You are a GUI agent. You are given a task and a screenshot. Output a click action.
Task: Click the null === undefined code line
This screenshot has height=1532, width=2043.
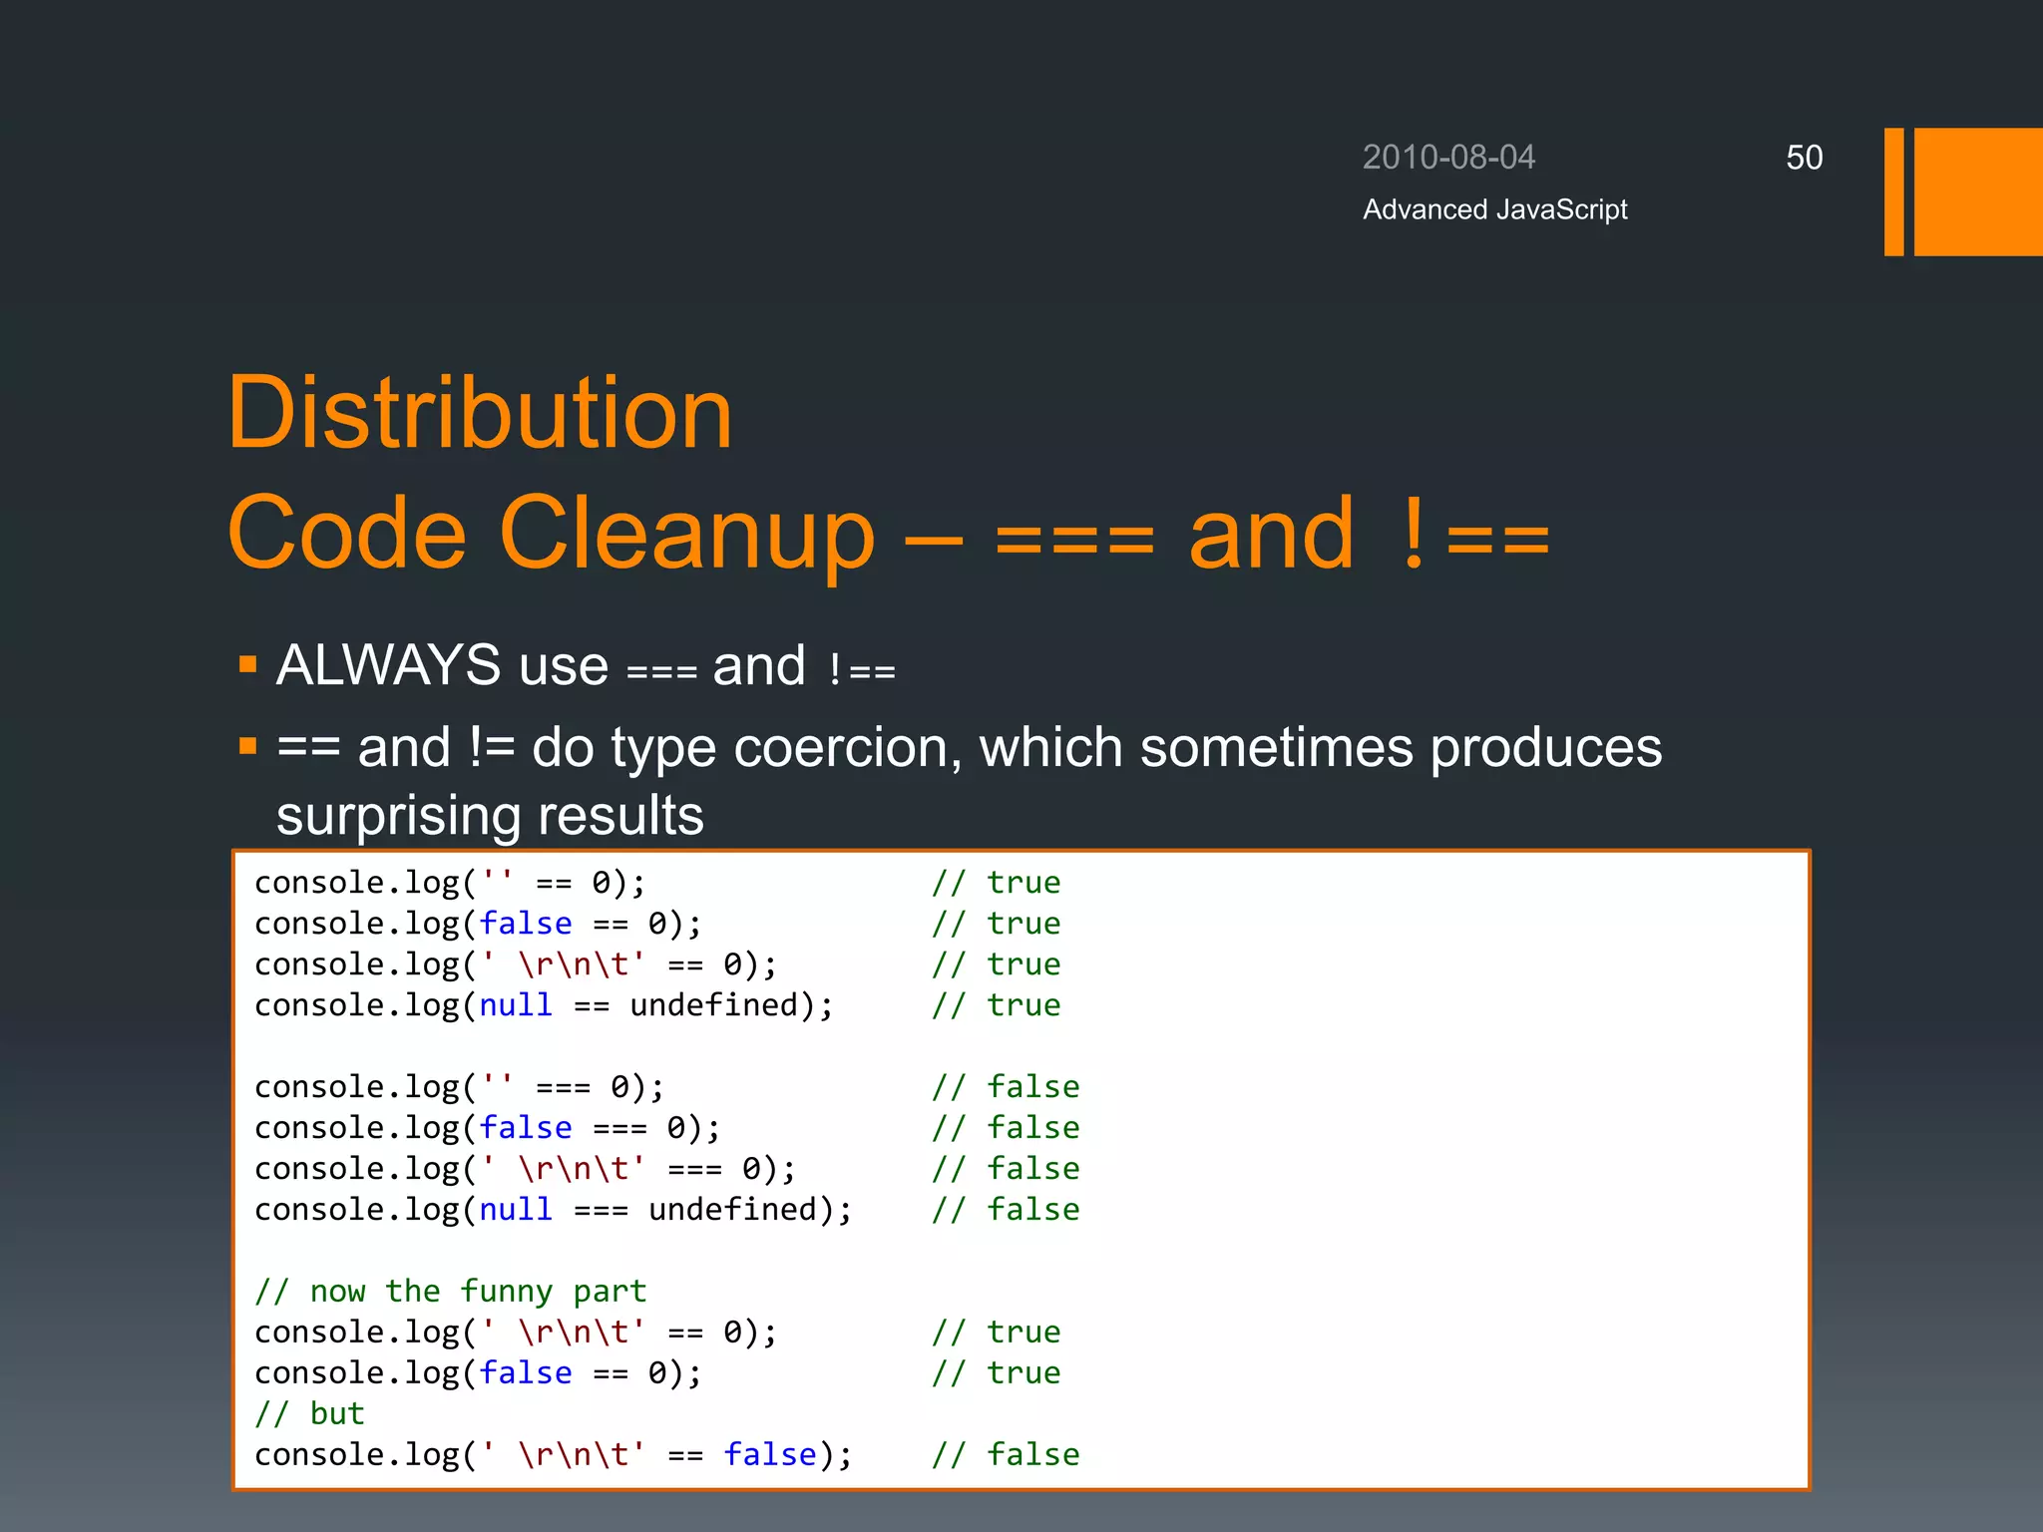coord(553,1210)
